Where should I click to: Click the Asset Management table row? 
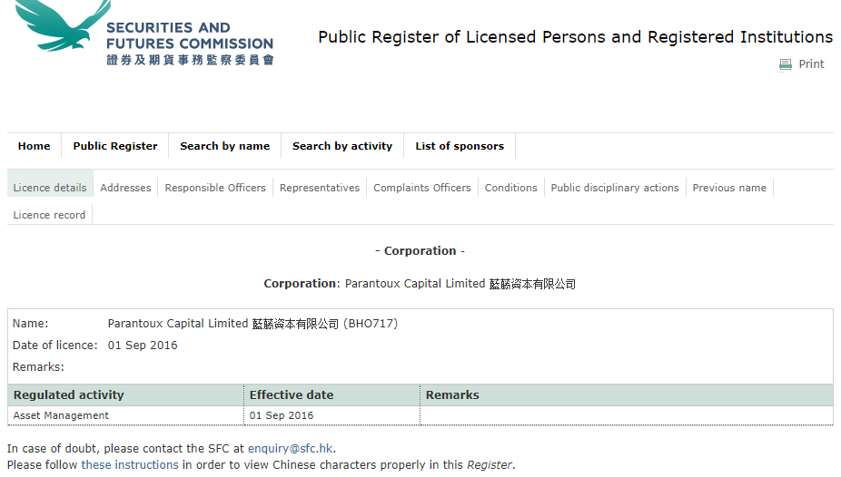(420, 415)
